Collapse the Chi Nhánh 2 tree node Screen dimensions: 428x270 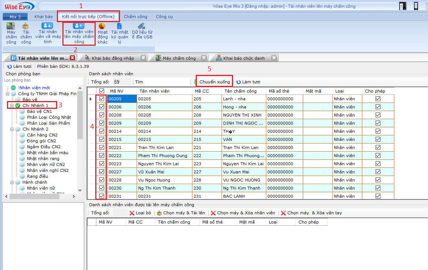pyautogui.click(x=12, y=129)
